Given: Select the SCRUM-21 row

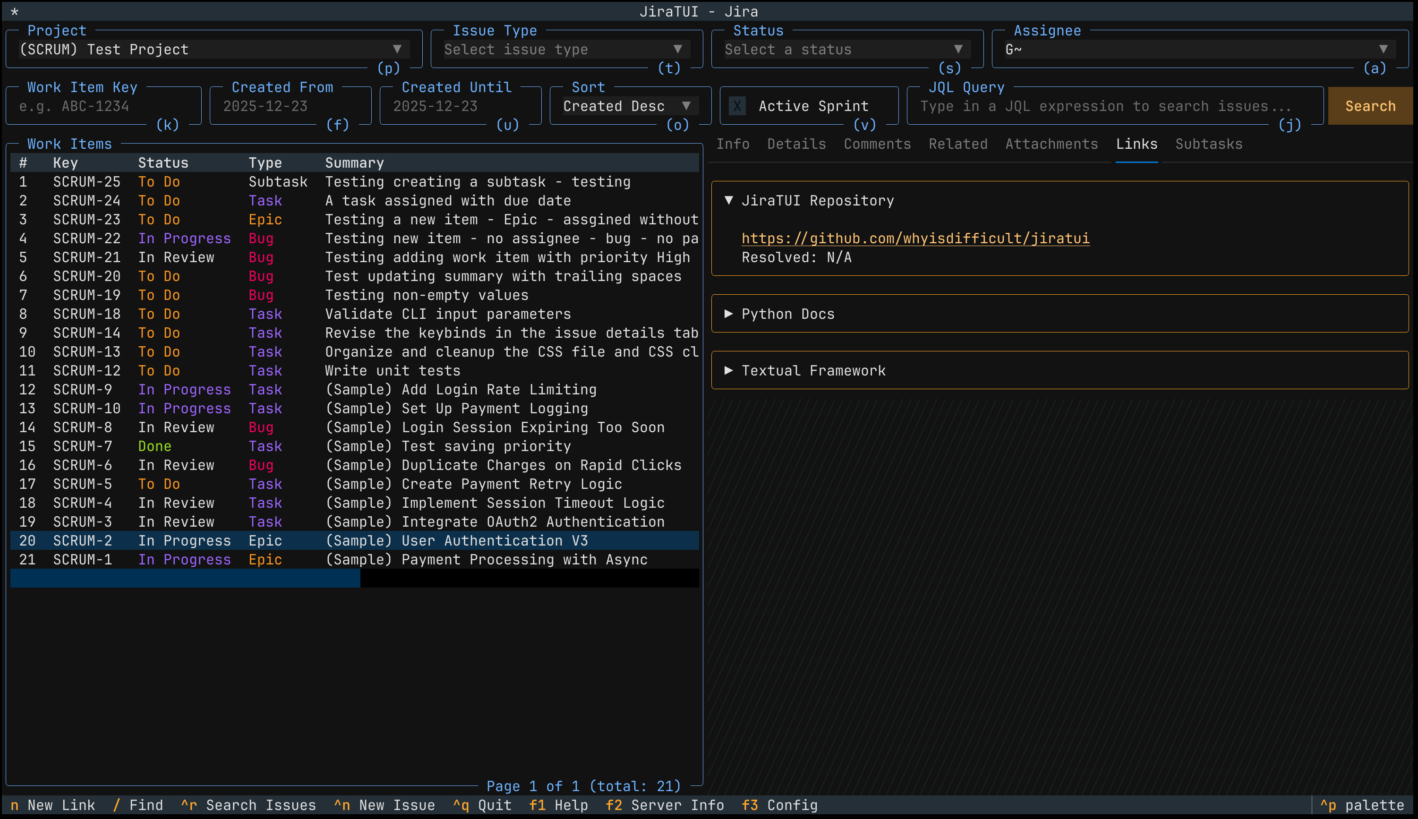Looking at the screenshot, I should [x=354, y=257].
